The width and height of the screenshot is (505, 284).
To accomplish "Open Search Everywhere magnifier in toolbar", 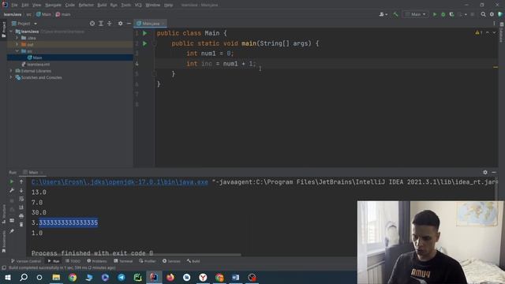I will (x=483, y=14).
